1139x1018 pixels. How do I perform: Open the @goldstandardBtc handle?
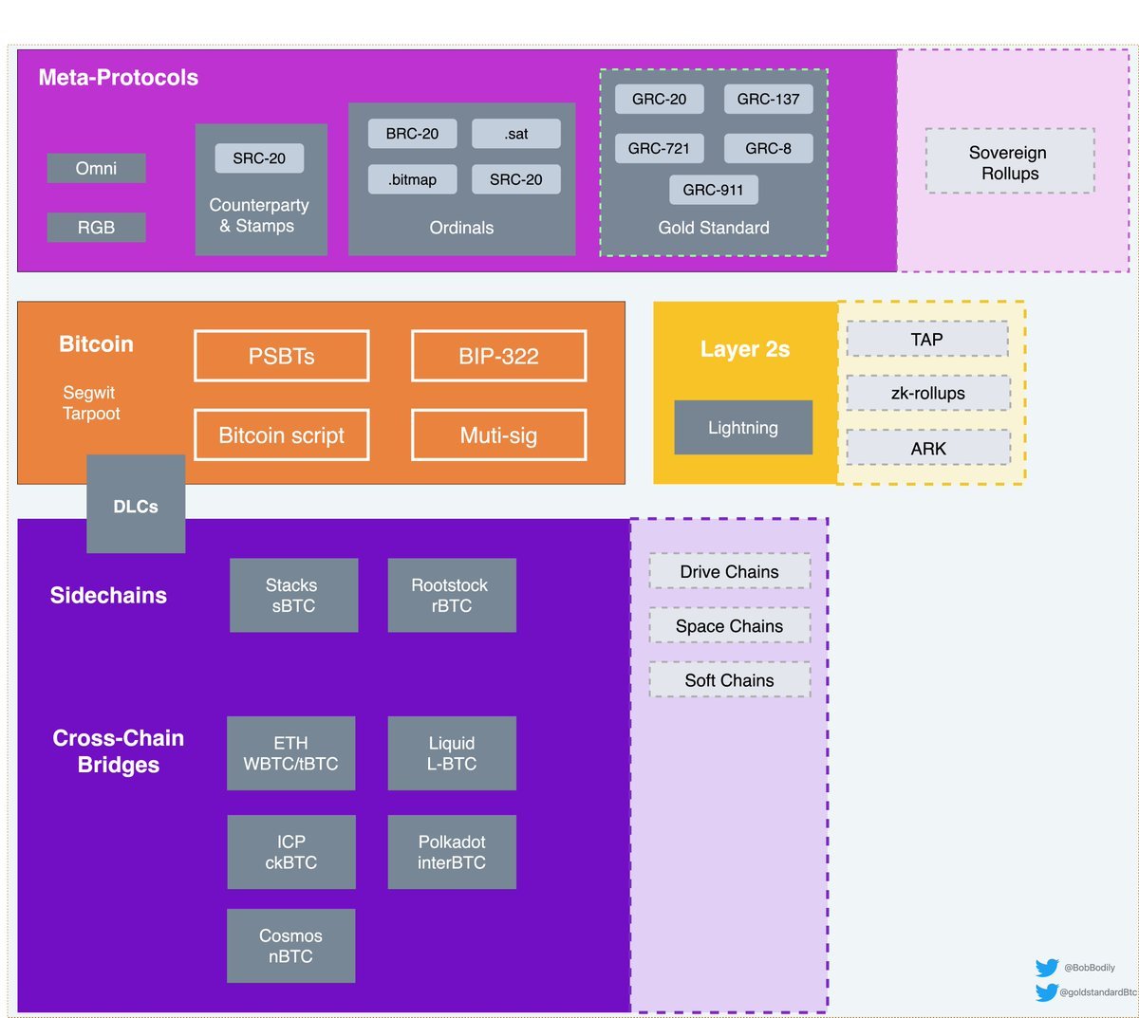(x=1098, y=992)
